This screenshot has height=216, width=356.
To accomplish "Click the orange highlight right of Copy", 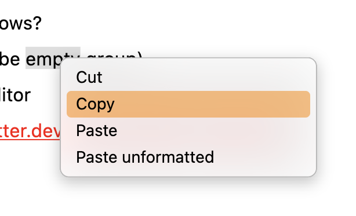I will click(211, 104).
